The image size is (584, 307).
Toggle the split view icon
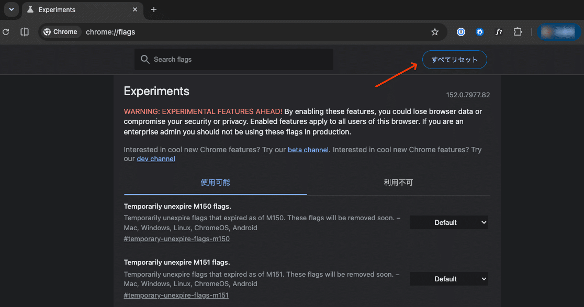coord(25,32)
